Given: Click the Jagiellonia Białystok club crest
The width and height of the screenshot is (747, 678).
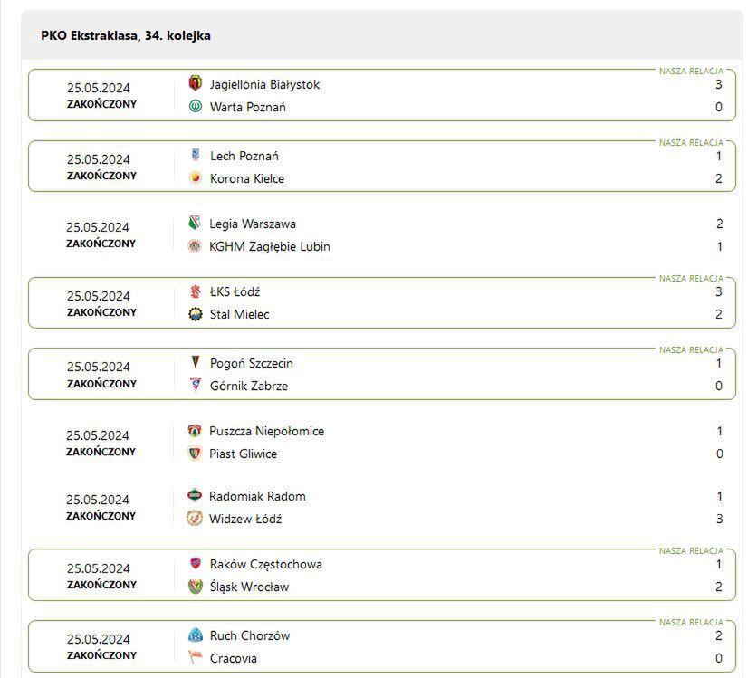Looking at the screenshot, I should [x=195, y=84].
